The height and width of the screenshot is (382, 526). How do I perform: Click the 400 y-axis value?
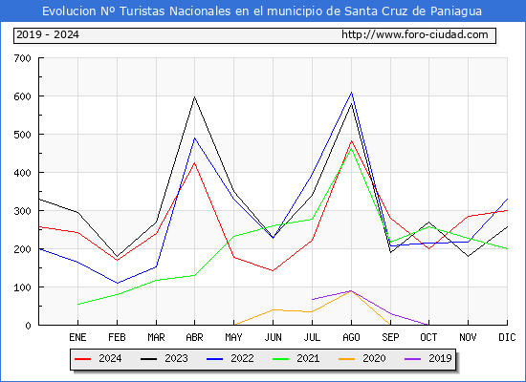[x=22, y=173]
